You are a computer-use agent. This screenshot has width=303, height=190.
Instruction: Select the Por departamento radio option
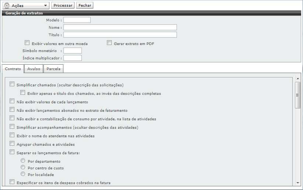click(23, 161)
